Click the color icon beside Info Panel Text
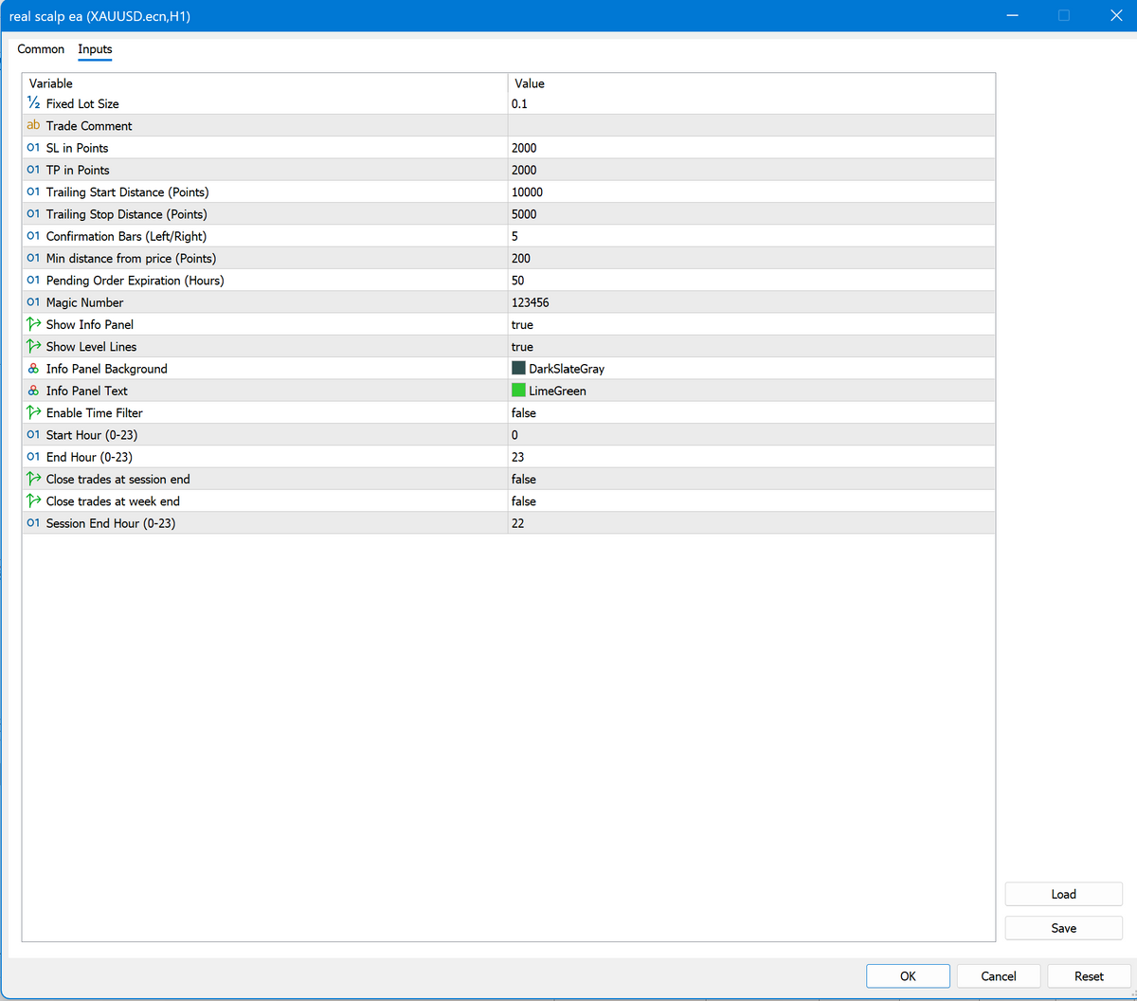 coord(33,391)
